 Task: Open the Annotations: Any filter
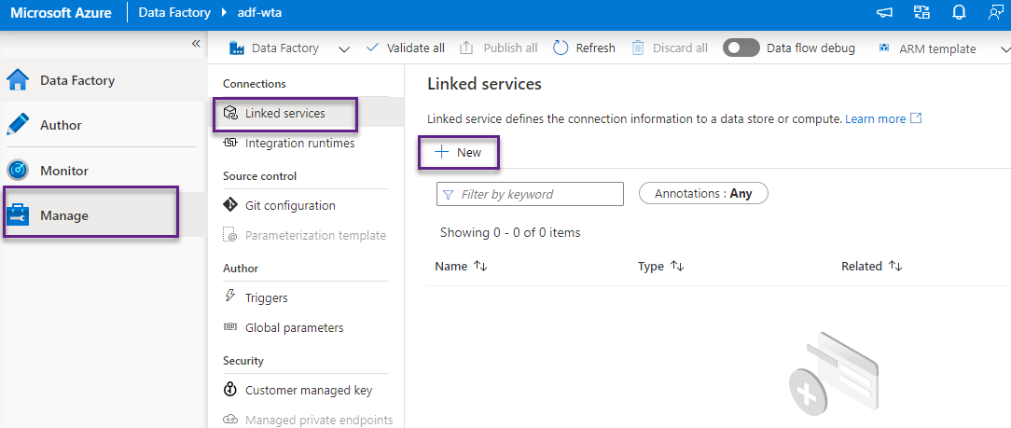(702, 194)
